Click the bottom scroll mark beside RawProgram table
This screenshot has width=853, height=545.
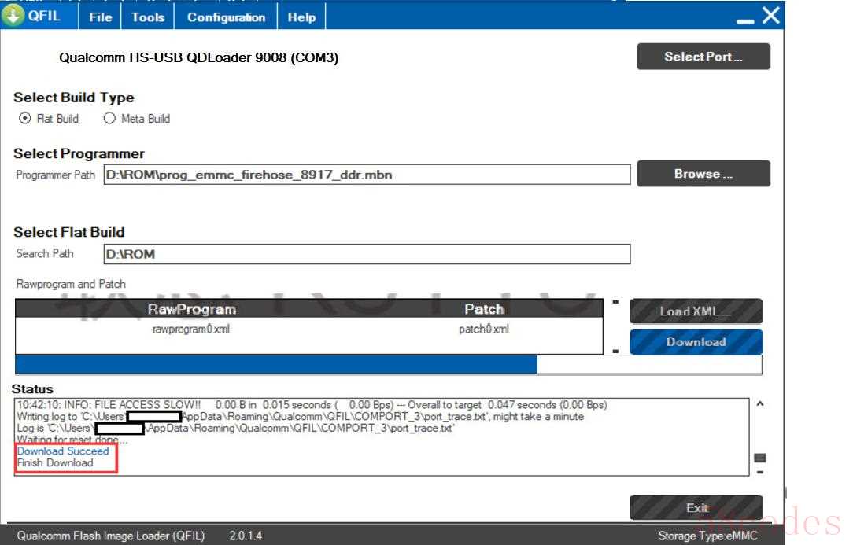tap(615, 351)
